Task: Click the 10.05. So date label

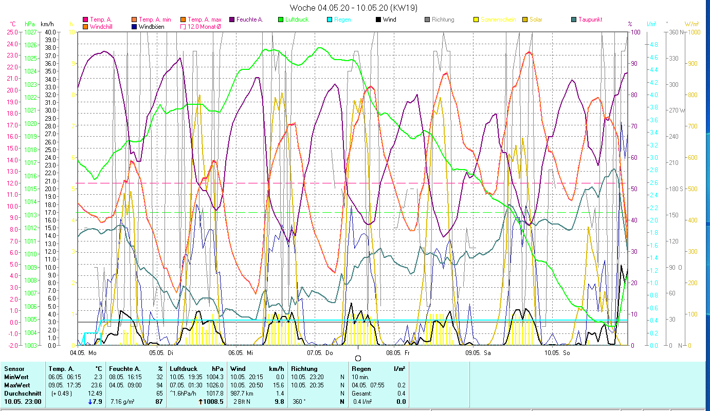Action: (x=557, y=353)
